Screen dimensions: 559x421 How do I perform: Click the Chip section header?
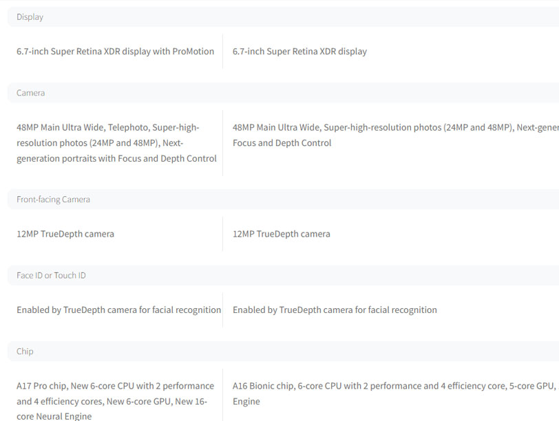point(284,352)
